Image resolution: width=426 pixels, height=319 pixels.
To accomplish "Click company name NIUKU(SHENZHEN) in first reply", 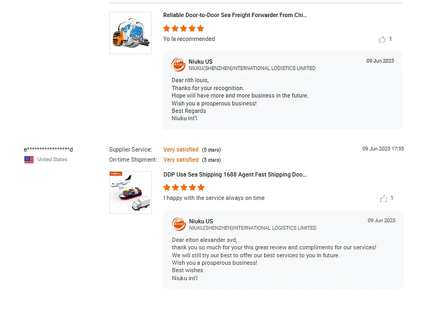I will [x=252, y=69].
